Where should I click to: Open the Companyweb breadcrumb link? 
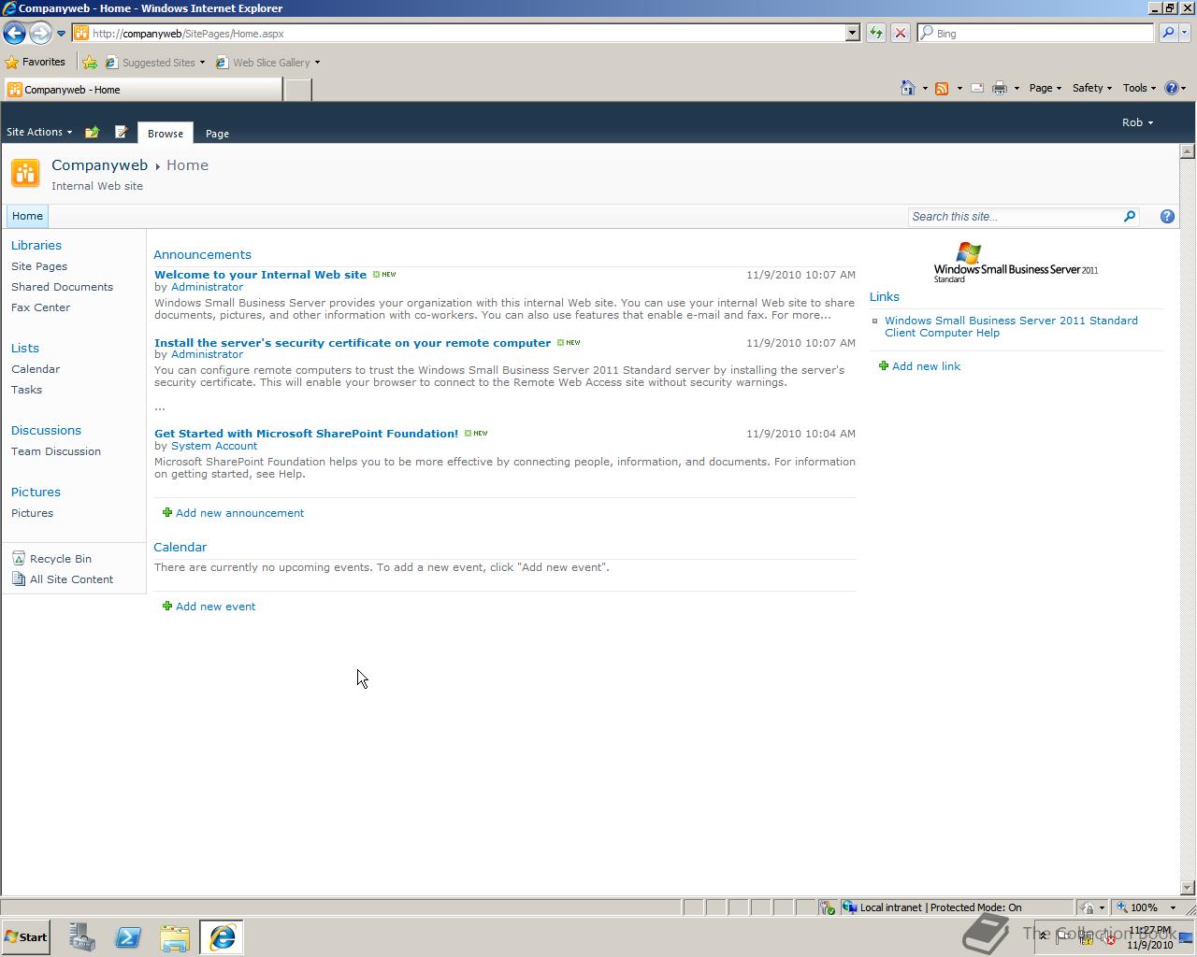pyautogui.click(x=99, y=164)
